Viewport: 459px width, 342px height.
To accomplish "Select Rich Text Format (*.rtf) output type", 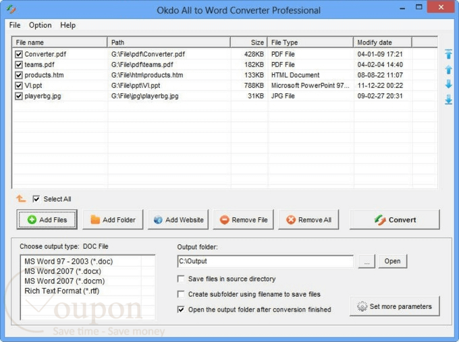I will pos(62,291).
